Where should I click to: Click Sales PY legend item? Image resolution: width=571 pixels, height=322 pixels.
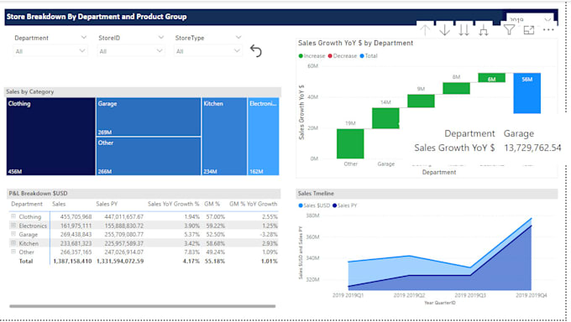(x=345, y=205)
